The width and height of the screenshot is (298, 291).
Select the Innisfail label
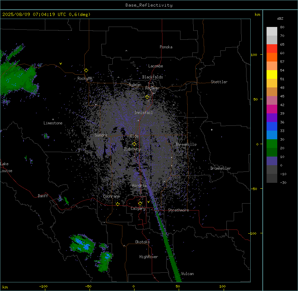click(143, 113)
